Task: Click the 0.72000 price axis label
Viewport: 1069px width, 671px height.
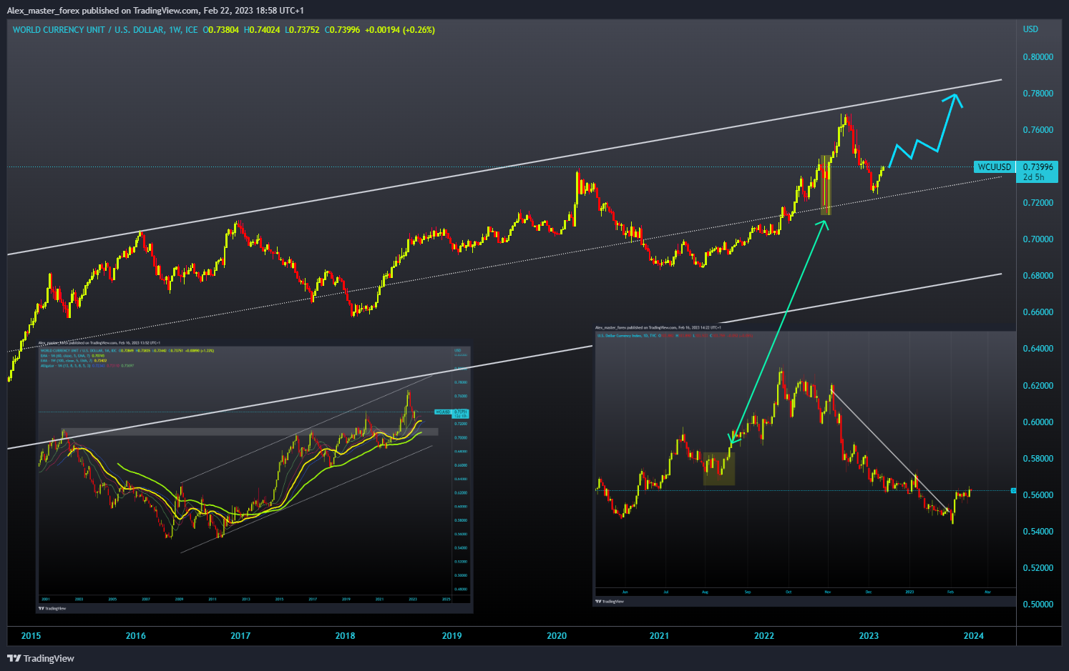Action: coord(1038,203)
